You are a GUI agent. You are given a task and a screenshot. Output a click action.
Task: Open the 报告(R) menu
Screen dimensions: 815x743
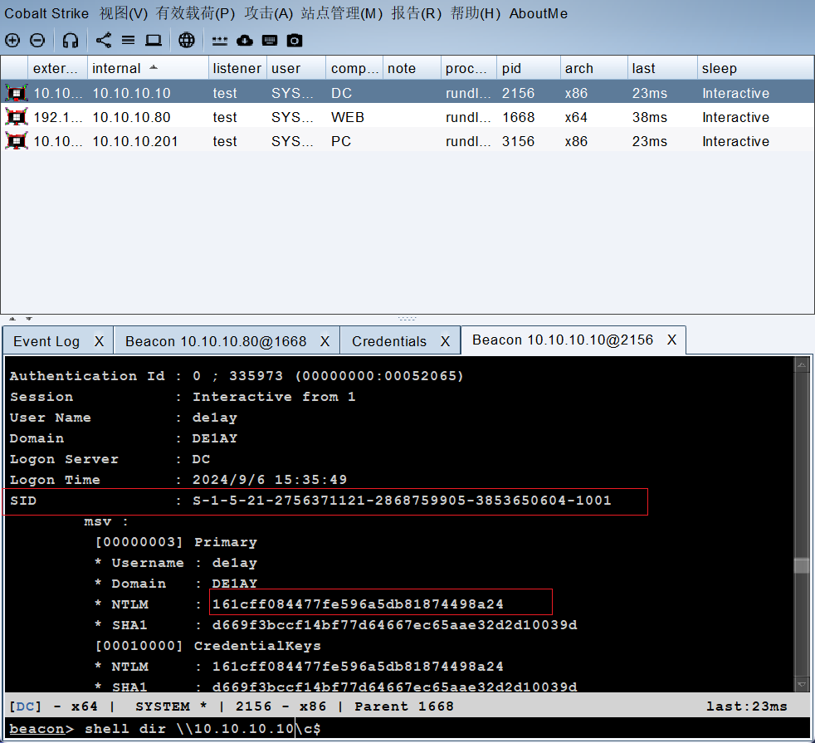(417, 13)
